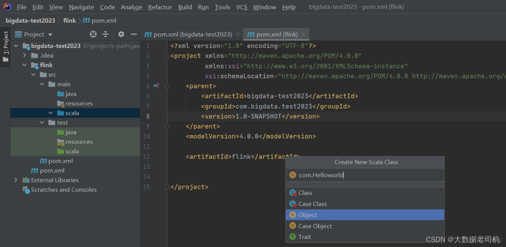Click the blue Class icon in template list
The width and height of the screenshot is (506, 247).
[x=293, y=193]
